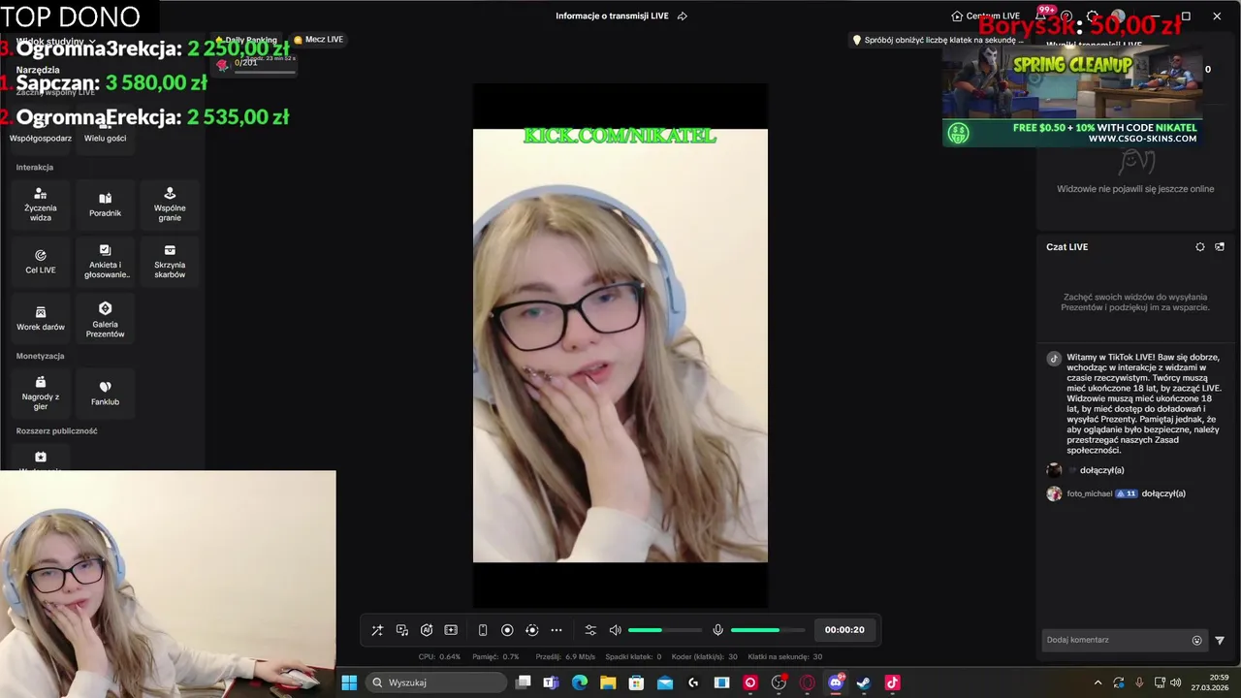
Task: Open the Fanklub option
Action: coord(105,394)
